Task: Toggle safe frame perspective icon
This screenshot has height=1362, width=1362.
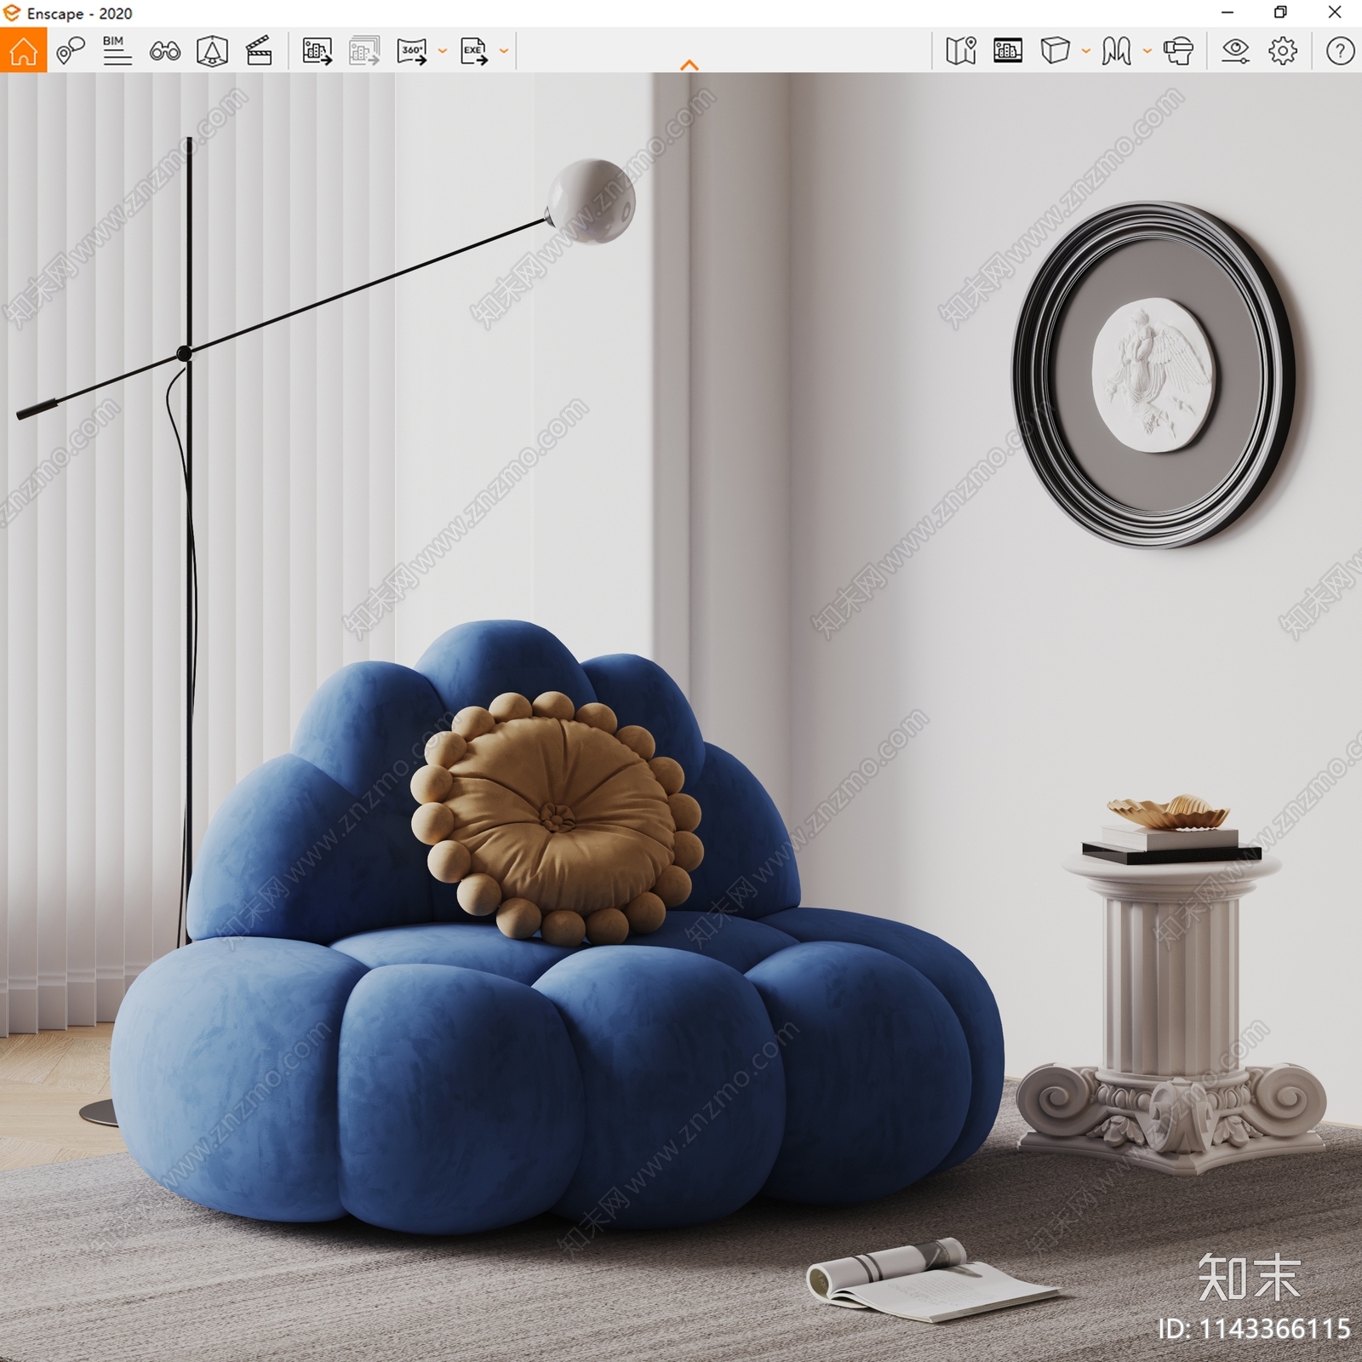Action: (x=212, y=51)
